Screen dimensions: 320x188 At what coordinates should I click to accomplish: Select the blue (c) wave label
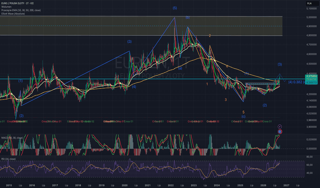click(243, 117)
